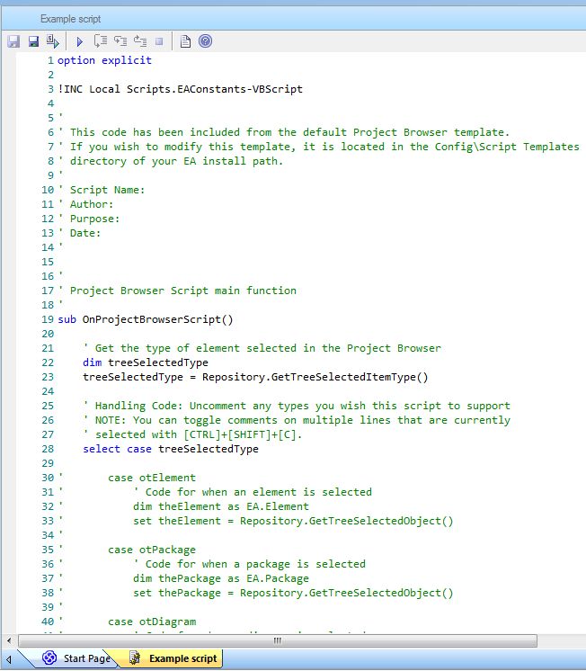Click line number 15 in gutter
Viewport: 586px width, 671px height.
[x=48, y=262]
